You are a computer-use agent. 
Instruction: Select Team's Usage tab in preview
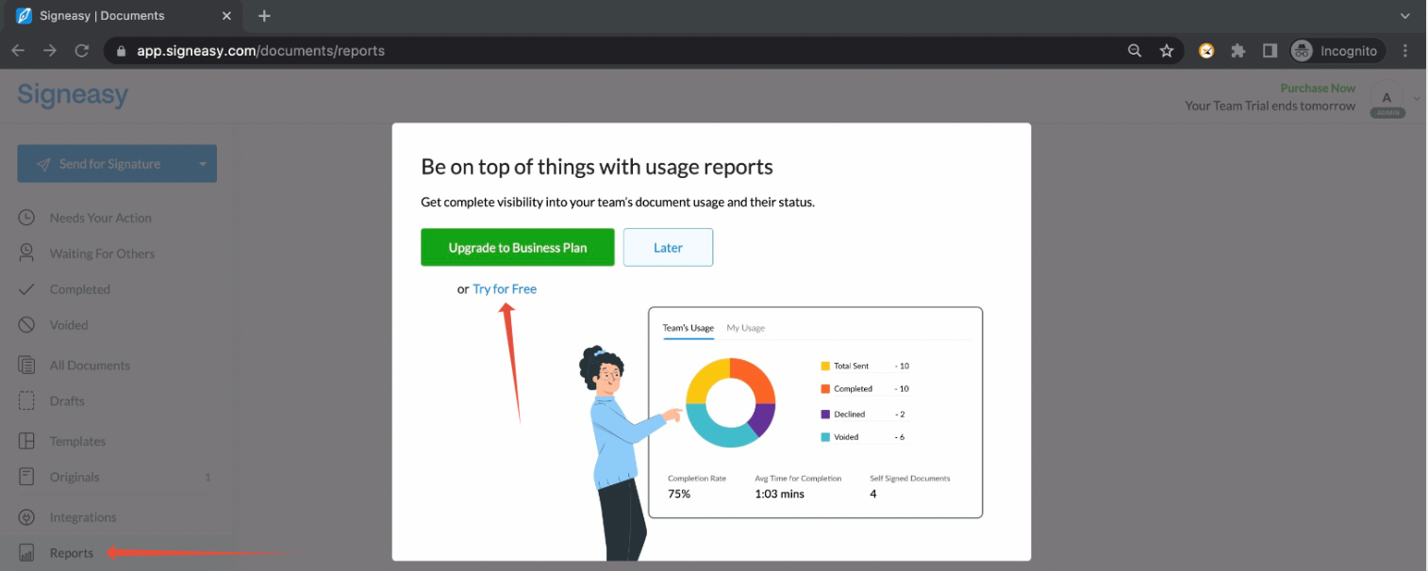[x=688, y=328]
